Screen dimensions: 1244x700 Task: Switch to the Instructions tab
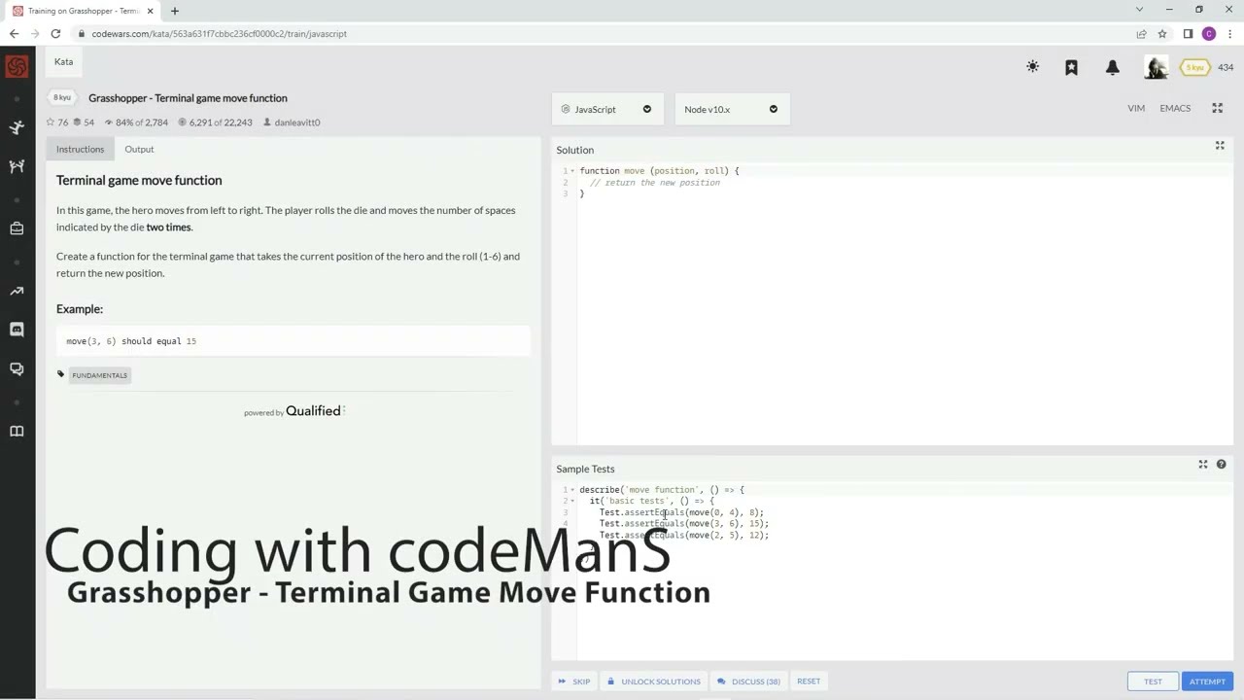80,149
